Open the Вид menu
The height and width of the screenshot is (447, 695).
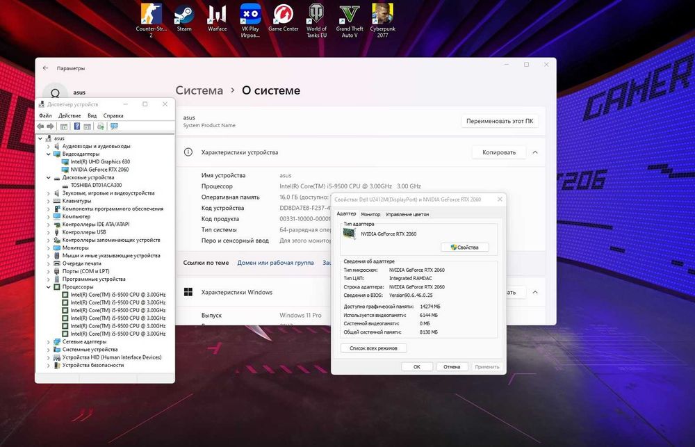pyautogui.click(x=92, y=115)
